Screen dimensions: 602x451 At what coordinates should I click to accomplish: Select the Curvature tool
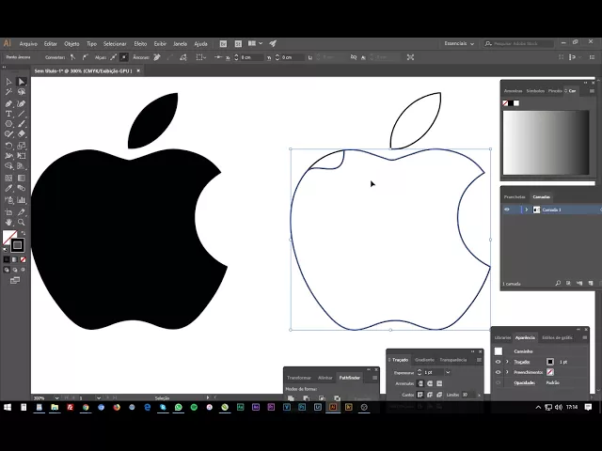click(21, 103)
